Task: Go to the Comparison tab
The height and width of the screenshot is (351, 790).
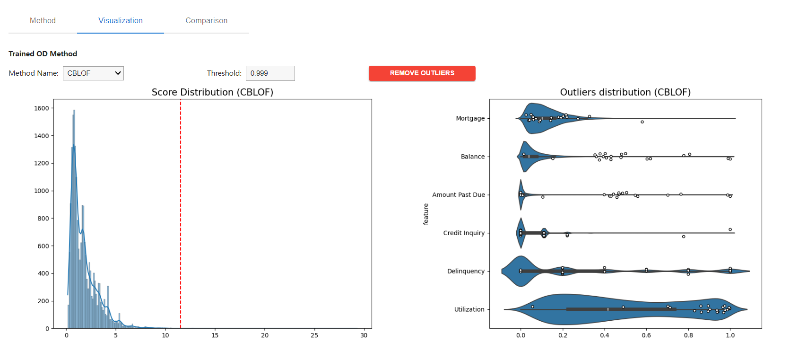Action: [x=206, y=21]
